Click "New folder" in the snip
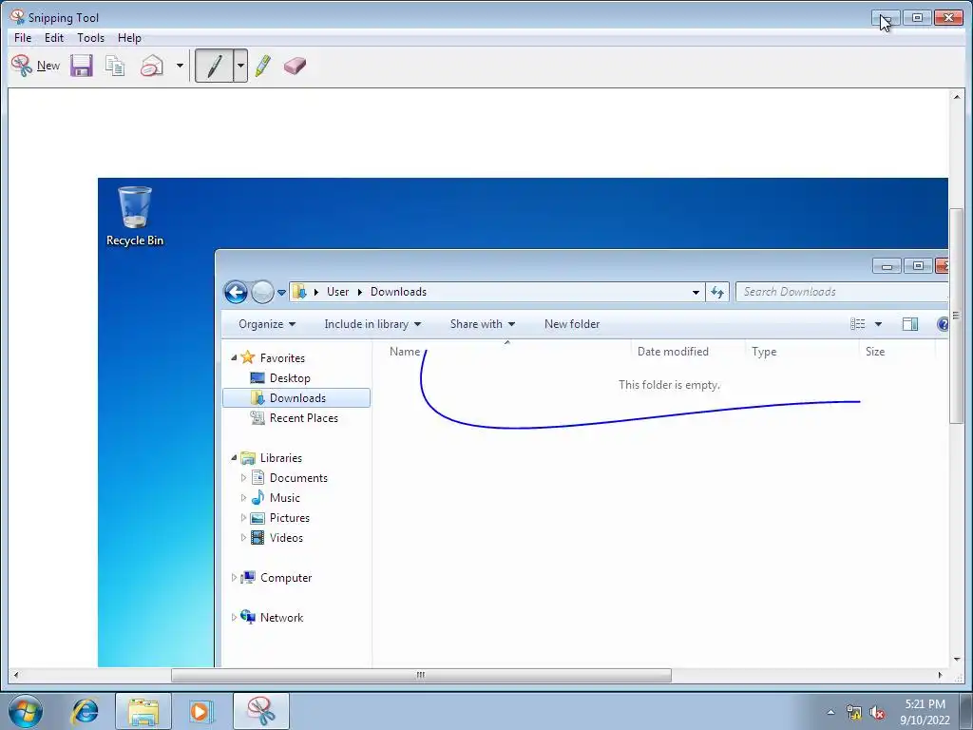The width and height of the screenshot is (973, 730). pyautogui.click(x=572, y=324)
